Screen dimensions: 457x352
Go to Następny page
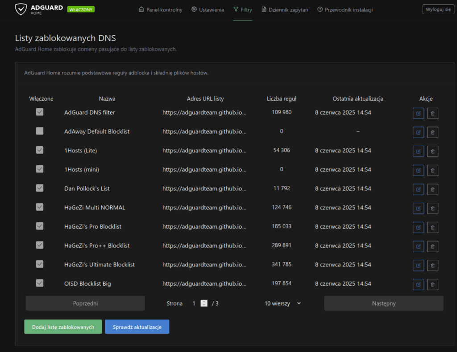[x=384, y=303]
